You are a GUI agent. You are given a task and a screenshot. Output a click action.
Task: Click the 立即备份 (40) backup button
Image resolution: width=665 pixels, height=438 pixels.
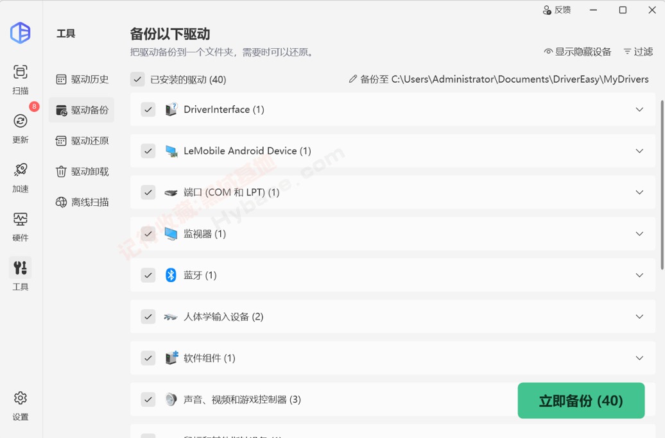pos(581,400)
